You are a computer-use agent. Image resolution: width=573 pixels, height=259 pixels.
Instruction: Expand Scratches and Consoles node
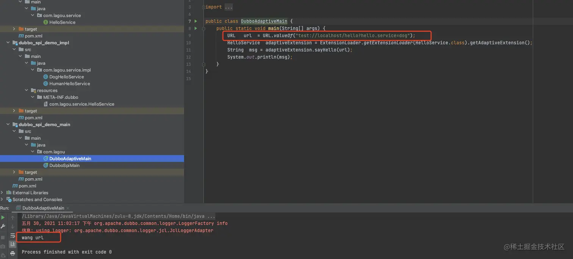2,200
